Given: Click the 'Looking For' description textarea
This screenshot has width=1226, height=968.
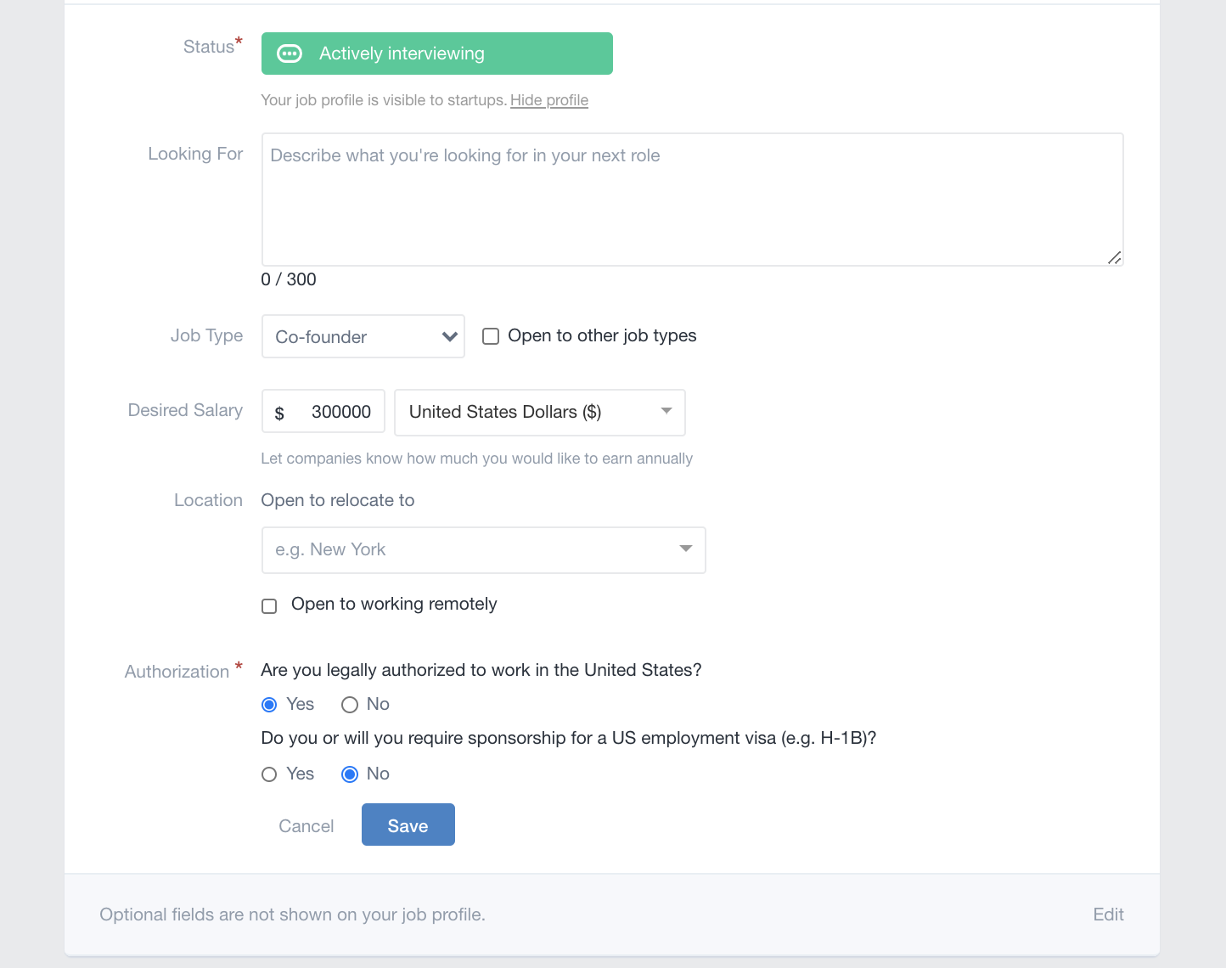Looking at the screenshot, I should [x=692, y=199].
